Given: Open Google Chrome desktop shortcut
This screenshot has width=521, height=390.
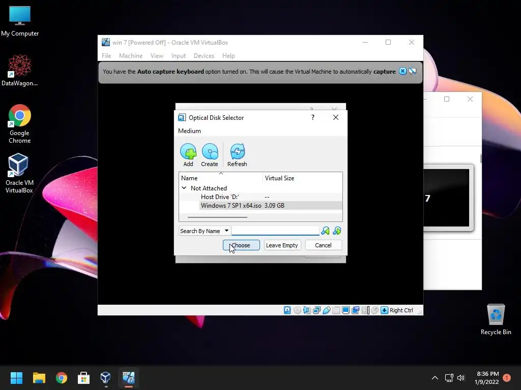Looking at the screenshot, I should click(x=20, y=124).
